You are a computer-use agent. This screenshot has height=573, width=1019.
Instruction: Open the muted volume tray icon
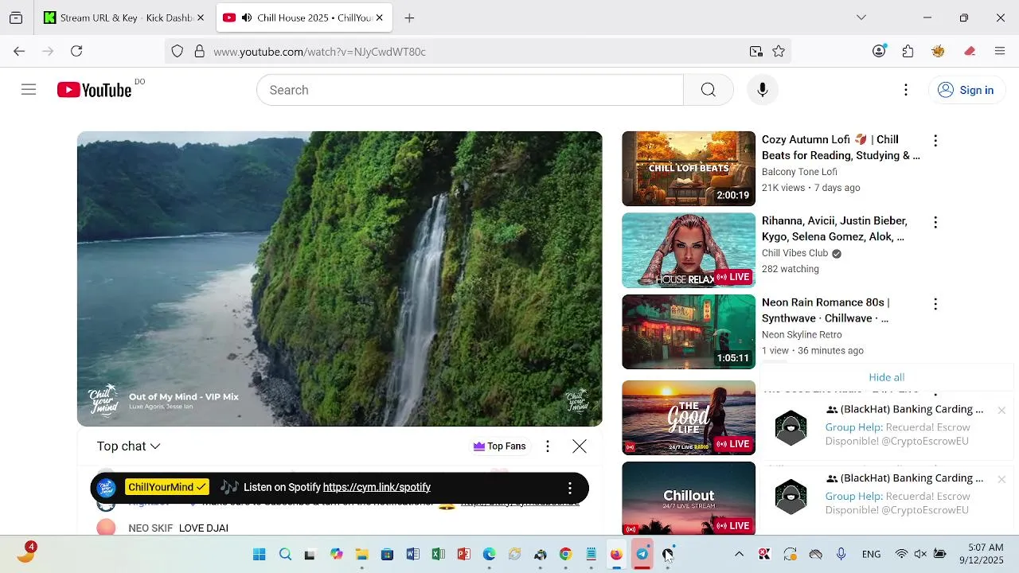(920, 555)
